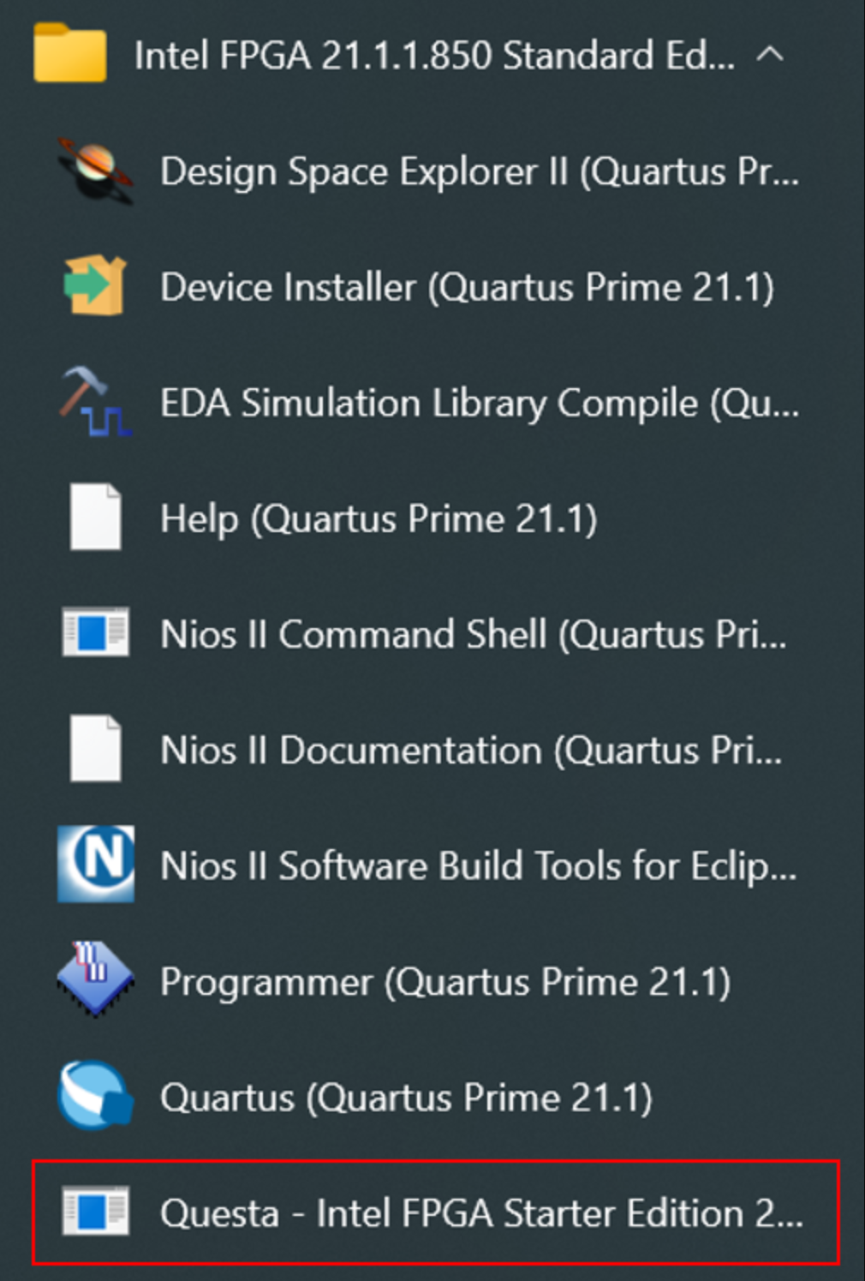Viewport: 865px width, 1281px height.
Task: Click the Help document file icon
Action: tap(95, 518)
